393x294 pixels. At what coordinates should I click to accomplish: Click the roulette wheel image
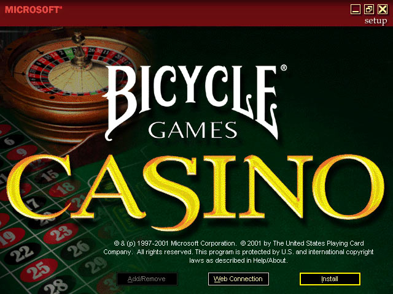[75, 83]
